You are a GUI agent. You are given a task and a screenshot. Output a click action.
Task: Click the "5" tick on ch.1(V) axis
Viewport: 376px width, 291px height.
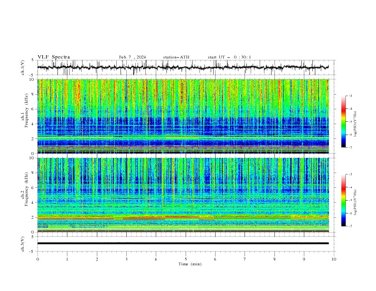(x=33, y=60)
